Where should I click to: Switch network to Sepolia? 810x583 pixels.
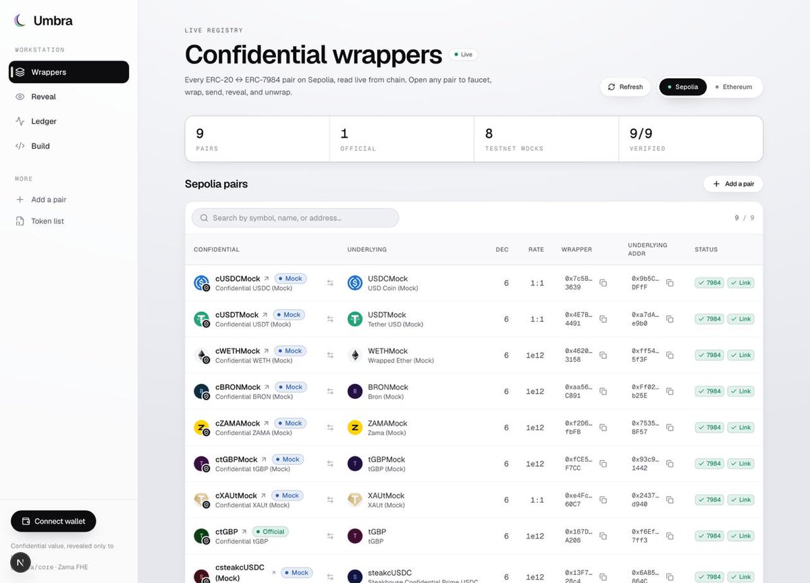(x=682, y=87)
